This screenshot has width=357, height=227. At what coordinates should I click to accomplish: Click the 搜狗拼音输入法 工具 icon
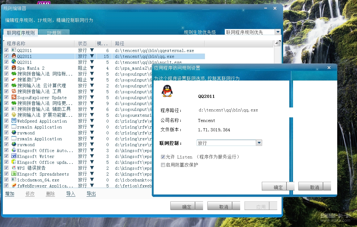14,91
